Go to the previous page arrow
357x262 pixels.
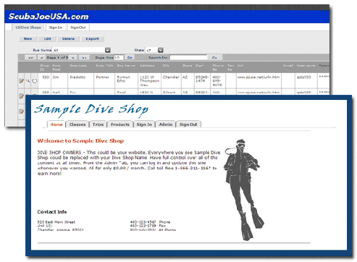click(42, 58)
